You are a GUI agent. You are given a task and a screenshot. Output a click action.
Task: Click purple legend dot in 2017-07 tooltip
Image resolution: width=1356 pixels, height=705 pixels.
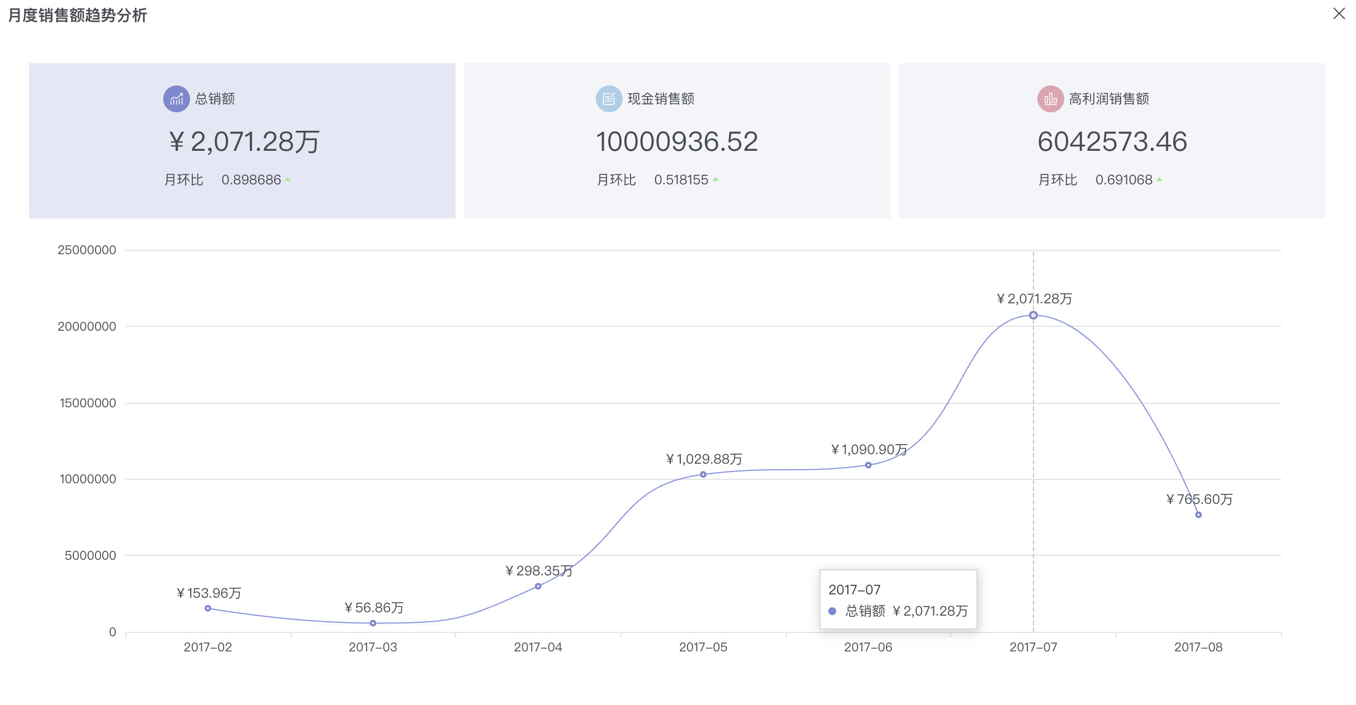[x=832, y=611]
